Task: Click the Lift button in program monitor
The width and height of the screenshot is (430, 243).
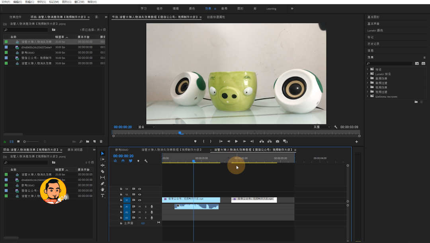Action: tap(262, 141)
